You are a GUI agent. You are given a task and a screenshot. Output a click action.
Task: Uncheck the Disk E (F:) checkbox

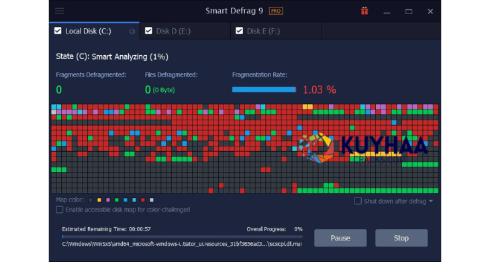click(x=239, y=31)
